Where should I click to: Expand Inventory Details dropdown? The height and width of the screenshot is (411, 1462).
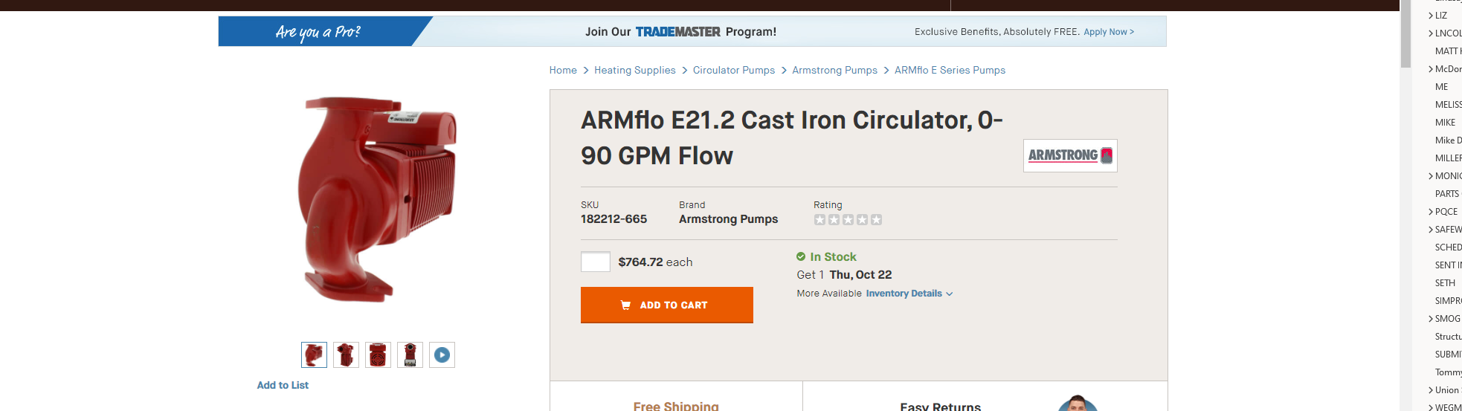(x=909, y=294)
